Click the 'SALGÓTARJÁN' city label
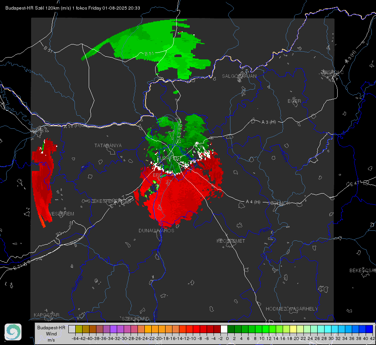This screenshot has height=345, width=376. pos(239,76)
